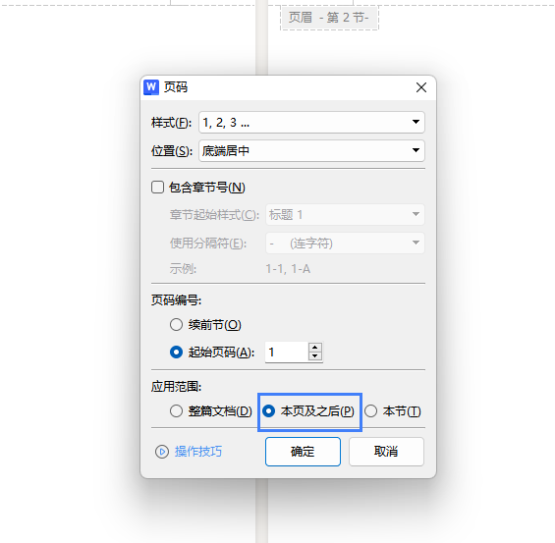The image size is (555, 543).
Task: Click the 页眉 - 第 2 节 header label
Action: [x=329, y=17]
